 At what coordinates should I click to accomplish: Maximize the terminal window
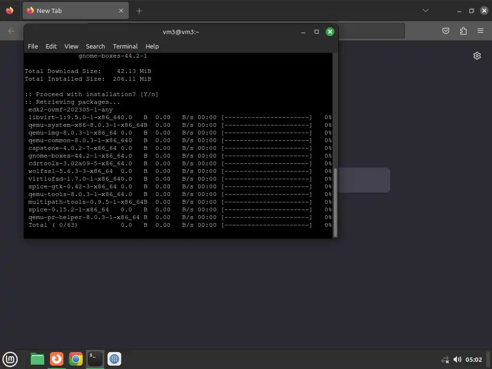pyautogui.click(x=316, y=32)
